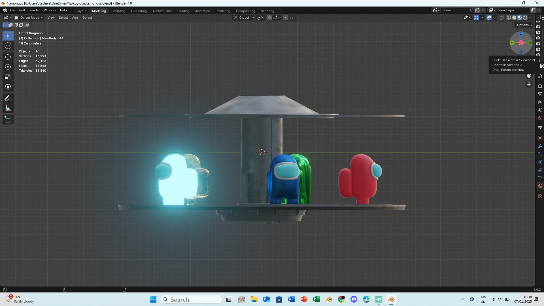Screen dimensions: 544x306
Task: Open the viewport Add menu
Action: coord(75,18)
